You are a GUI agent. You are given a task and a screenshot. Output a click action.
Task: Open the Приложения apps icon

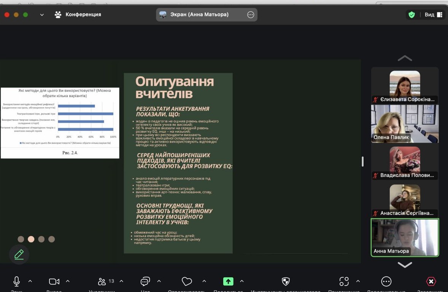343,281
